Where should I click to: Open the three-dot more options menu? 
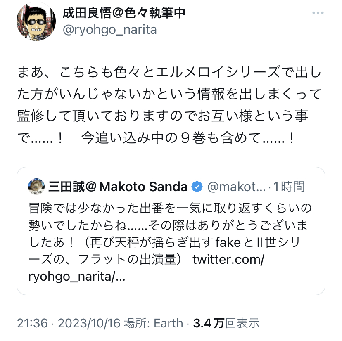[318, 13]
